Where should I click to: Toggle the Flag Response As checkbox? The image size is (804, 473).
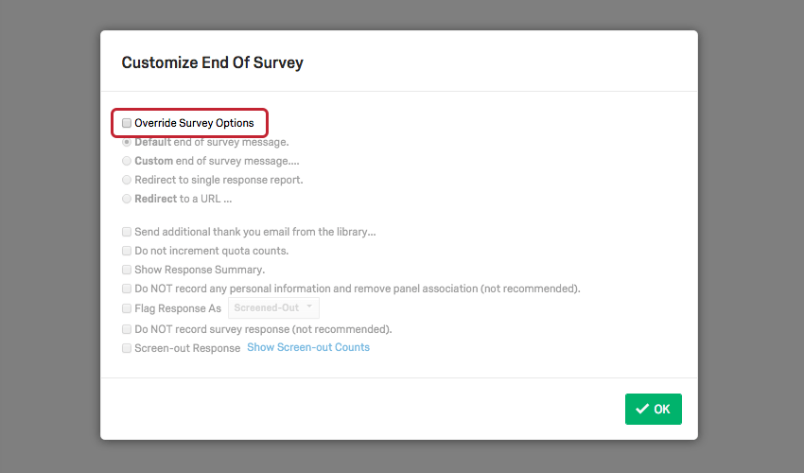coord(127,308)
